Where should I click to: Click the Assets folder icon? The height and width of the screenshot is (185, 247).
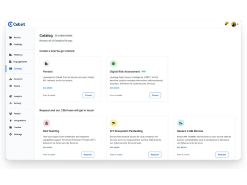click(x=10, y=37)
